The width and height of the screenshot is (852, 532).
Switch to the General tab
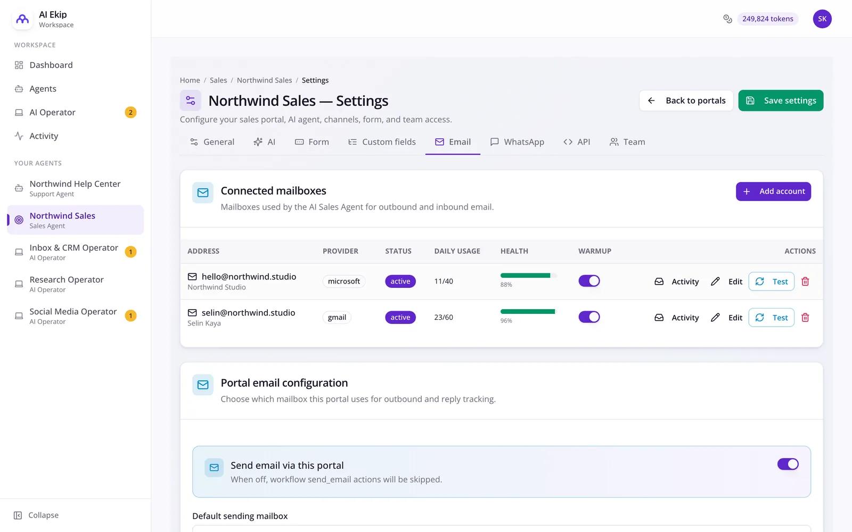point(212,142)
